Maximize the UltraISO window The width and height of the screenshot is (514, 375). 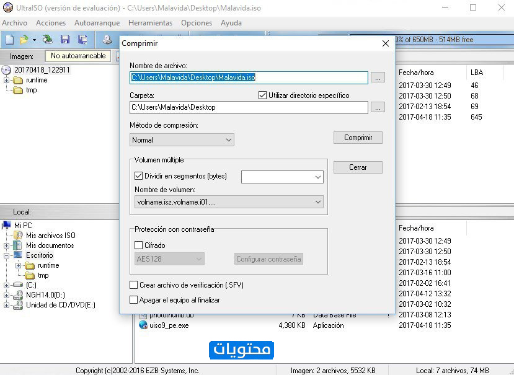pyautogui.click(x=473, y=7)
